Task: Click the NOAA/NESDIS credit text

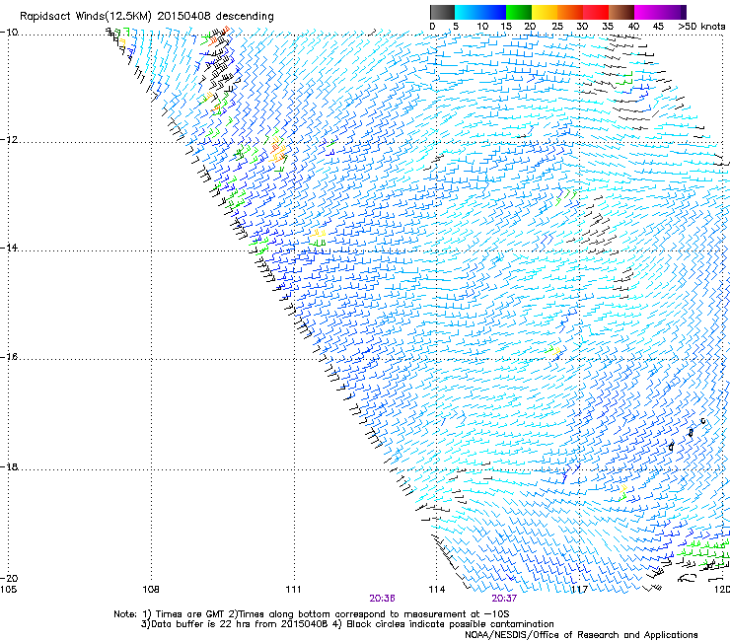Action: 581,635
